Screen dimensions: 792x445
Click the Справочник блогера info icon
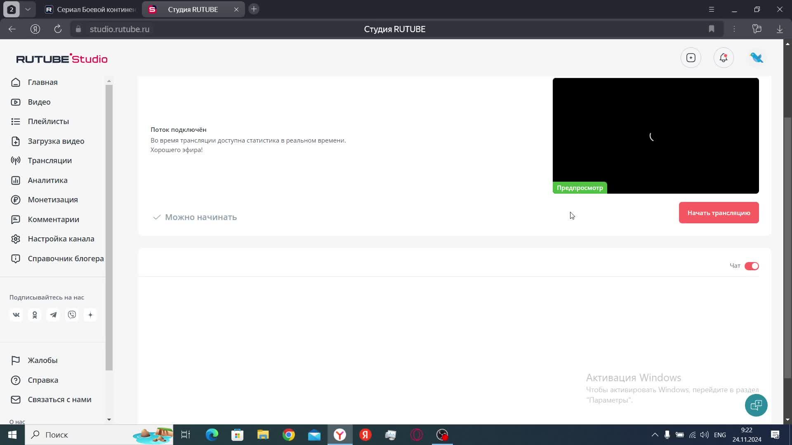pos(16,259)
